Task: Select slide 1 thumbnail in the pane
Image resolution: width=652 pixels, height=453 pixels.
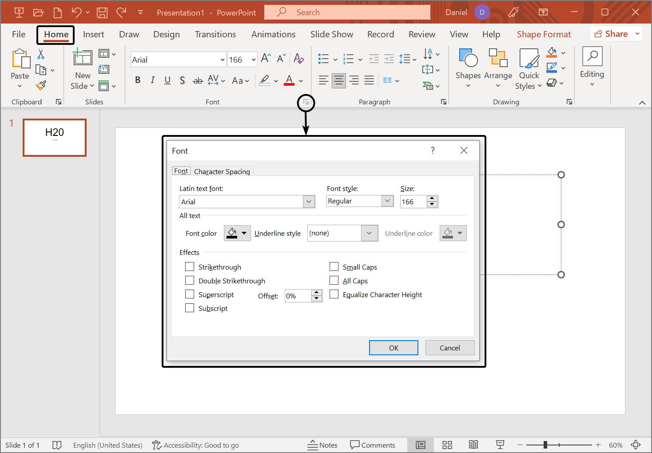Action: click(x=54, y=138)
